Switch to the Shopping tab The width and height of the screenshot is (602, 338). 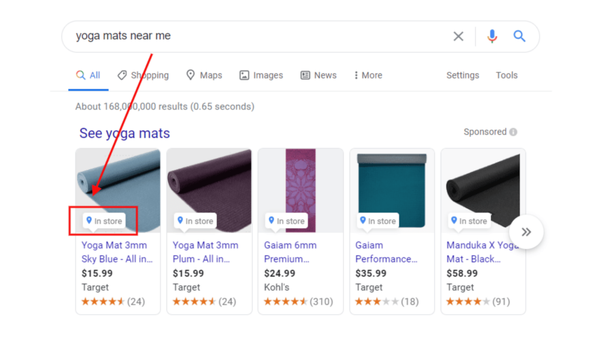143,75
